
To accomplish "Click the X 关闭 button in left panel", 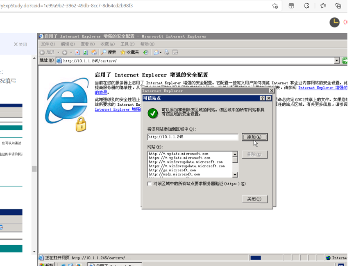I will coord(20,44).
